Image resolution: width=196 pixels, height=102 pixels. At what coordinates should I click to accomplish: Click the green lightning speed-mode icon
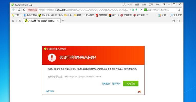(136, 10)
